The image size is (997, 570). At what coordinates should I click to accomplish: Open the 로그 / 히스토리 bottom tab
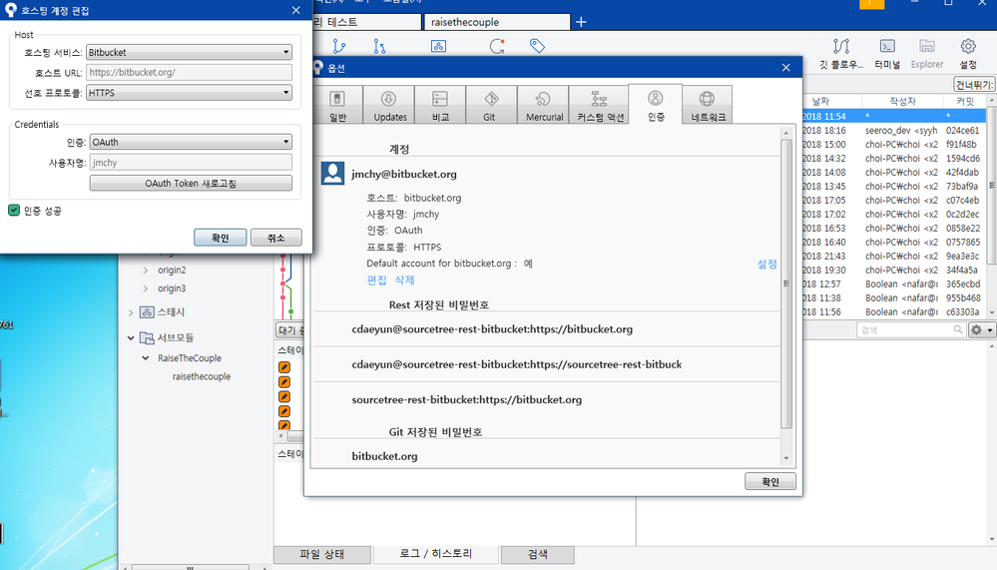pos(436,553)
